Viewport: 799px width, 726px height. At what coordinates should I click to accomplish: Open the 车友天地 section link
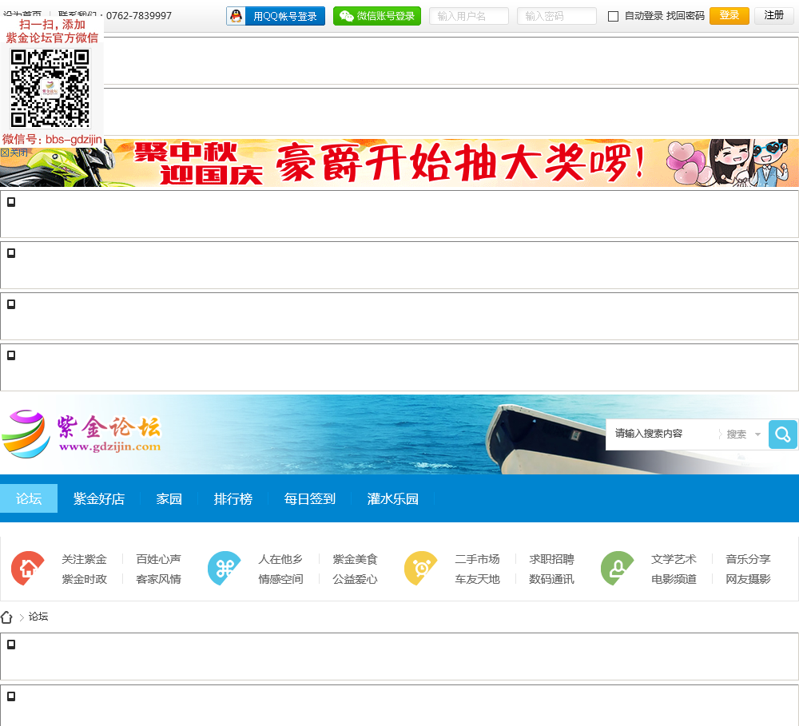click(478, 579)
